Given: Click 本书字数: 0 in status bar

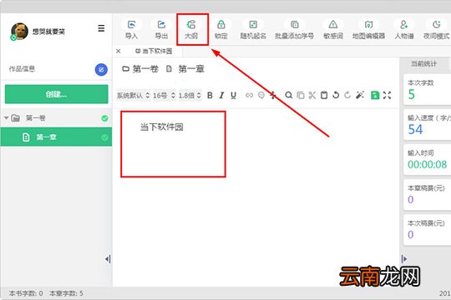Looking at the screenshot, I should tap(26, 293).
